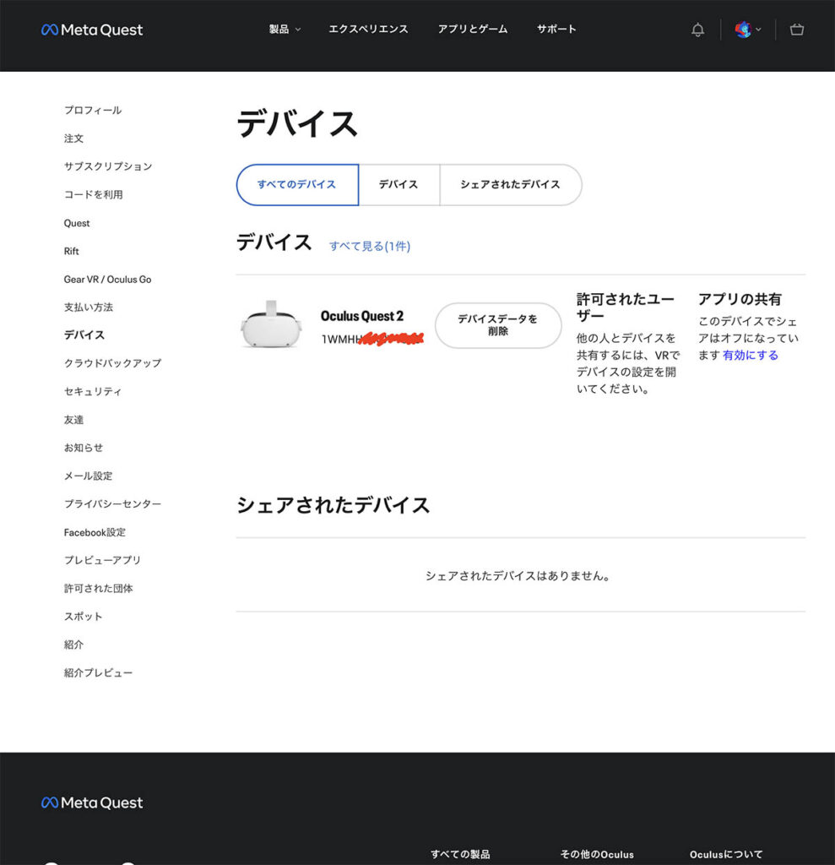Viewport: 835px width, 865px height.
Task: Click the user profile avatar icon
Action: coord(742,30)
